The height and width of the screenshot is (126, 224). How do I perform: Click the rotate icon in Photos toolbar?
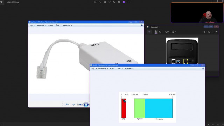point(100,2)
